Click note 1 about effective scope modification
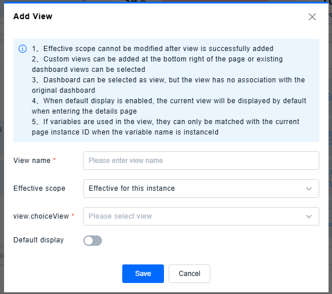Image resolution: width=332 pixels, height=294 pixels. tap(152, 49)
